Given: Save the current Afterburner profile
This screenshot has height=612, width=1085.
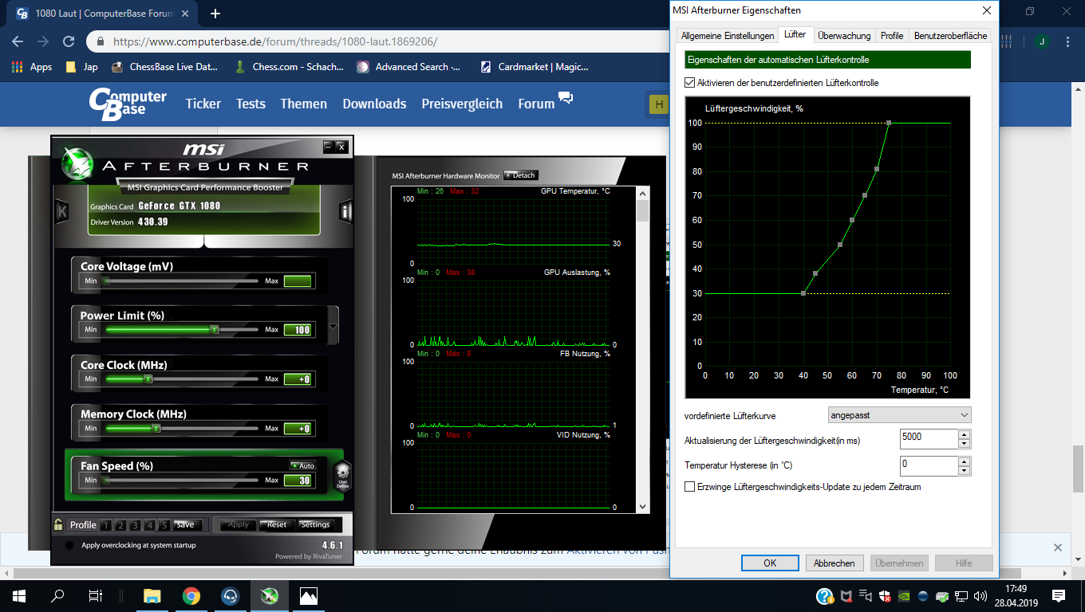Looking at the screenshot, I should click(185, 524).
